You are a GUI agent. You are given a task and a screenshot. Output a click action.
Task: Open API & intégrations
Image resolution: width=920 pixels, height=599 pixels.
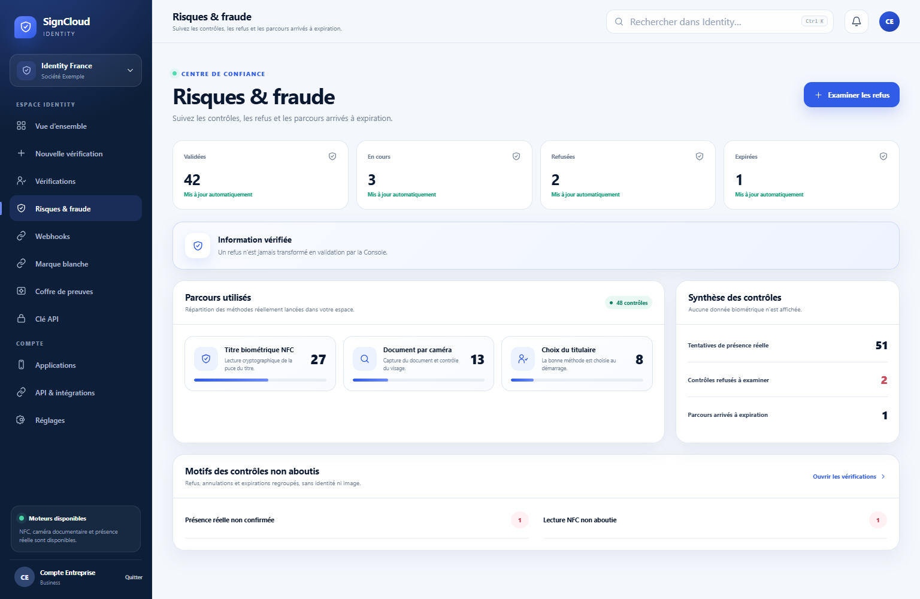75,392
